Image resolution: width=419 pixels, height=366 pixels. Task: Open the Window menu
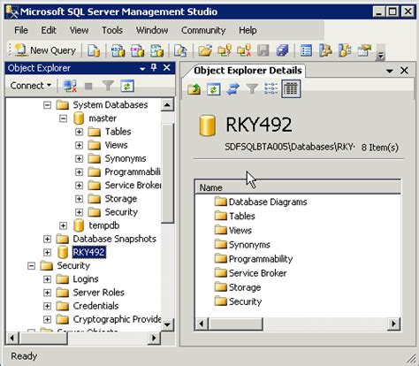(152, 30)
